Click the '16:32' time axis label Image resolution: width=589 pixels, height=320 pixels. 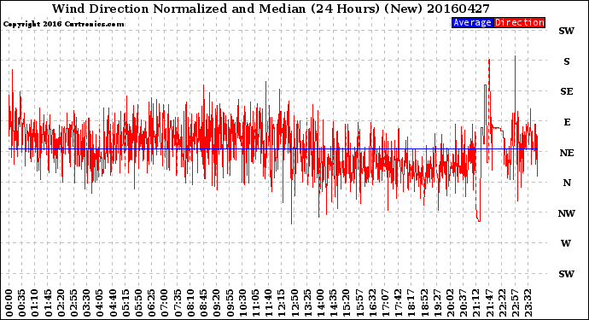(372, 303)
